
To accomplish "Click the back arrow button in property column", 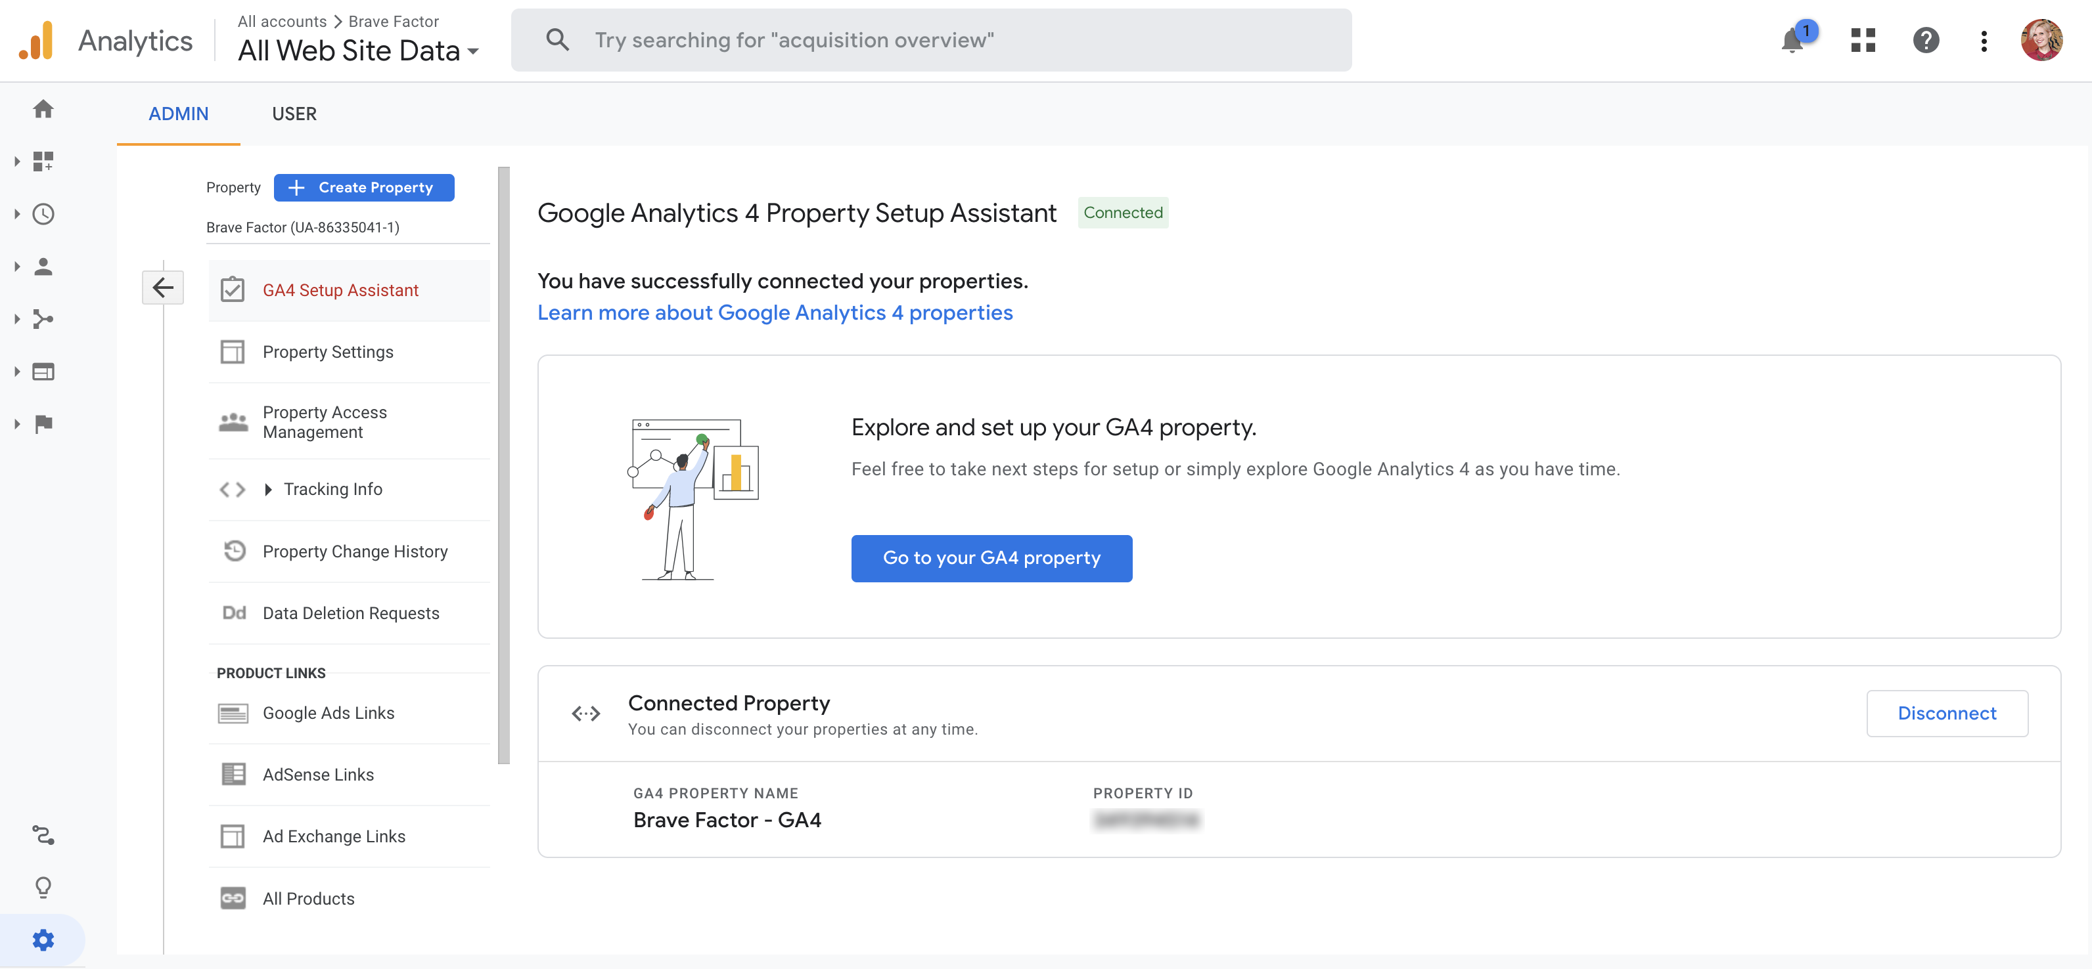I will [162, 288].
